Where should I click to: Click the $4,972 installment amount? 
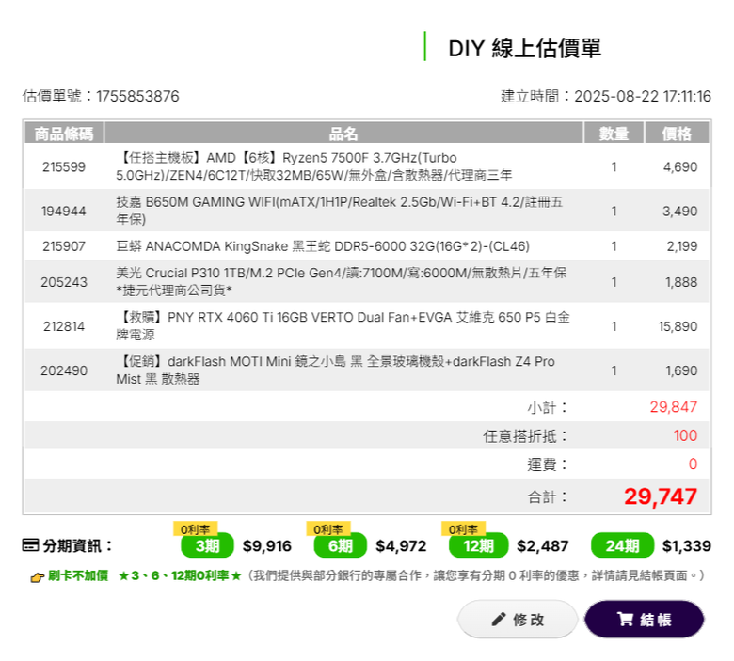401,546
